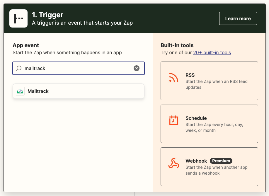
Task: Clear the mailtrack search text
Action: pos(137,68)
